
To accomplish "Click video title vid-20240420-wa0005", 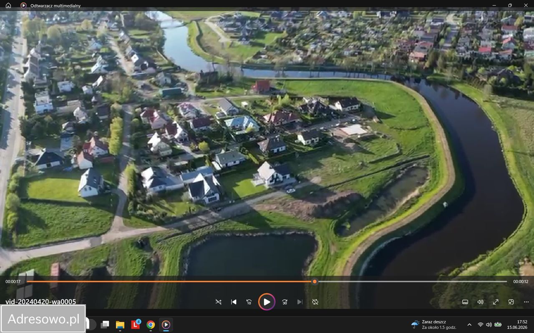I will click(41, 302).
